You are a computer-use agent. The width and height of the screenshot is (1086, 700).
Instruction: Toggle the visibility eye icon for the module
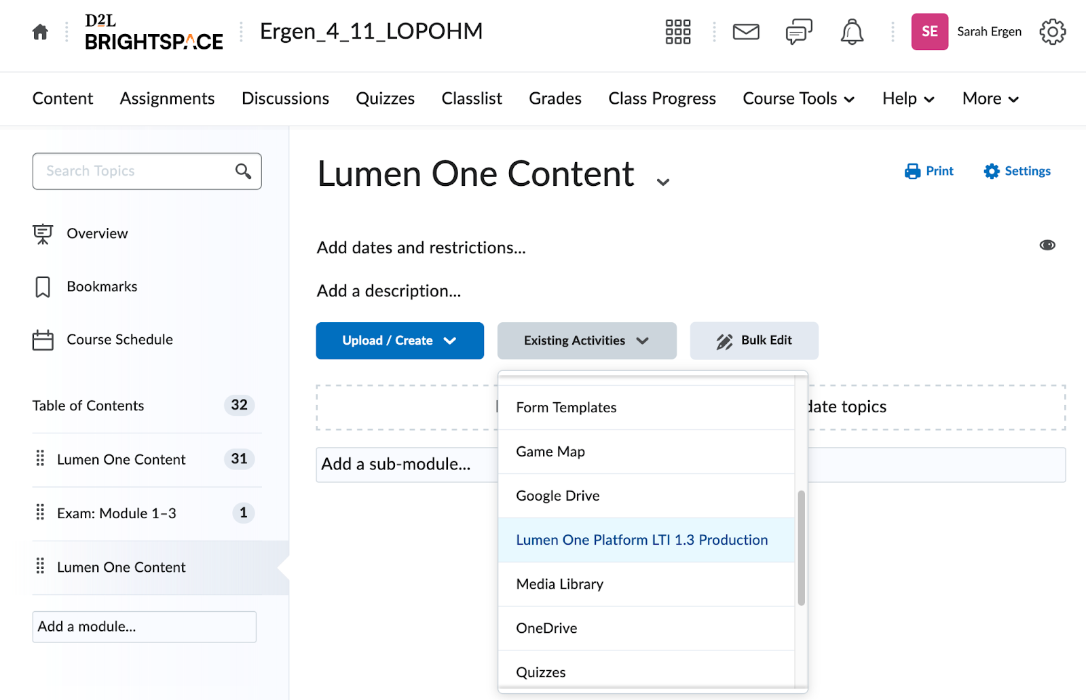point(1047,245)
